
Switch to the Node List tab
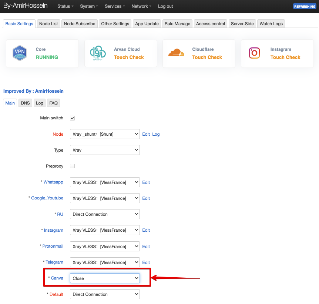pyautogui.click(x=48, y=24)
